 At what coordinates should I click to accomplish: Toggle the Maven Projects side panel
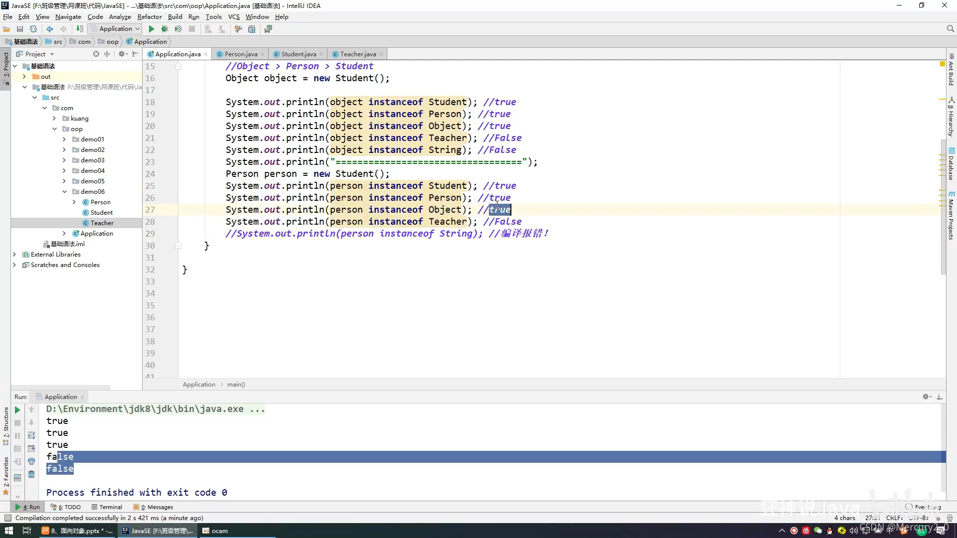951,215
